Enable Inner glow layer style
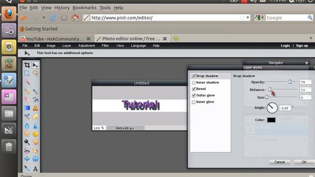The image size is (315, 177). (193, 102)
